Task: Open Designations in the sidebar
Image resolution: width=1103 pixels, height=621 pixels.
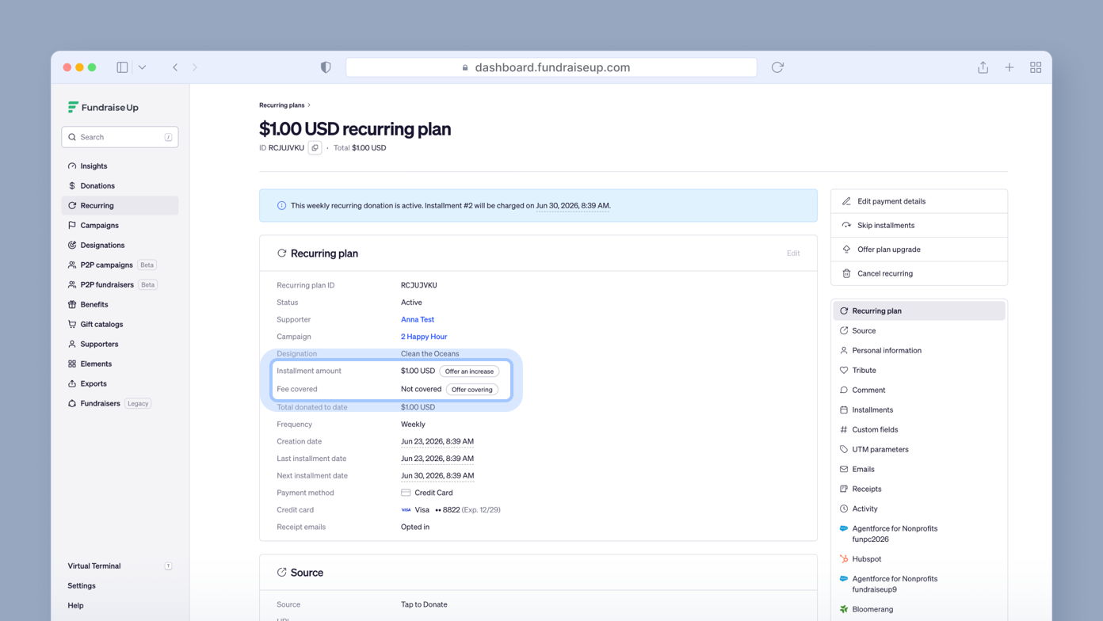Action: click(120, 245)
